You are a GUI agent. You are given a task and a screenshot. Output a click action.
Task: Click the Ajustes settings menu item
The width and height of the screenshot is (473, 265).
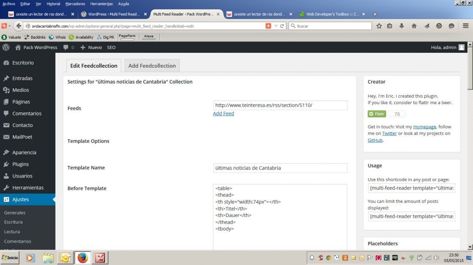[28, 199]
